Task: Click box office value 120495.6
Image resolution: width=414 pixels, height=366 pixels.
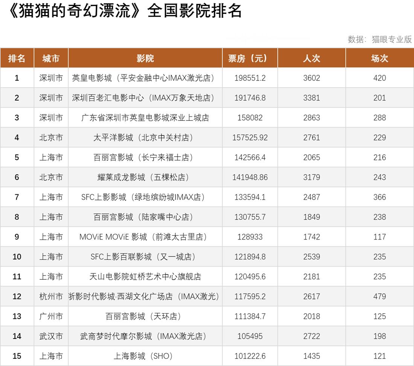Action: coord(250,277)
